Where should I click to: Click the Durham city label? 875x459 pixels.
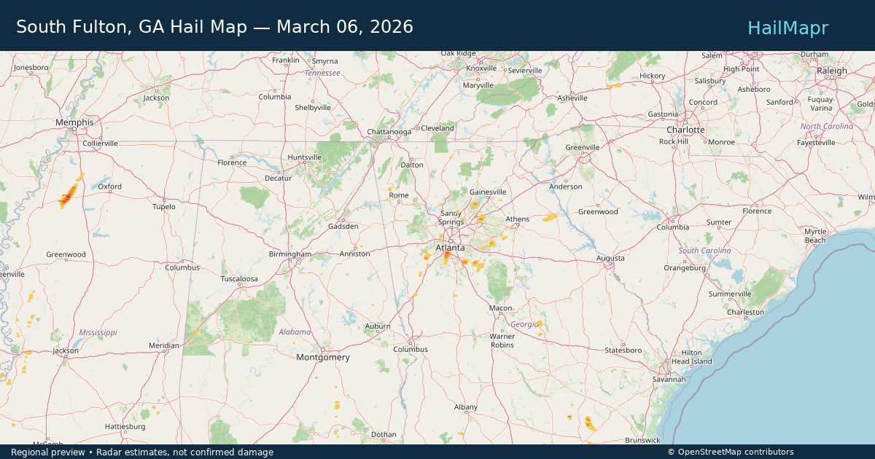814,55
